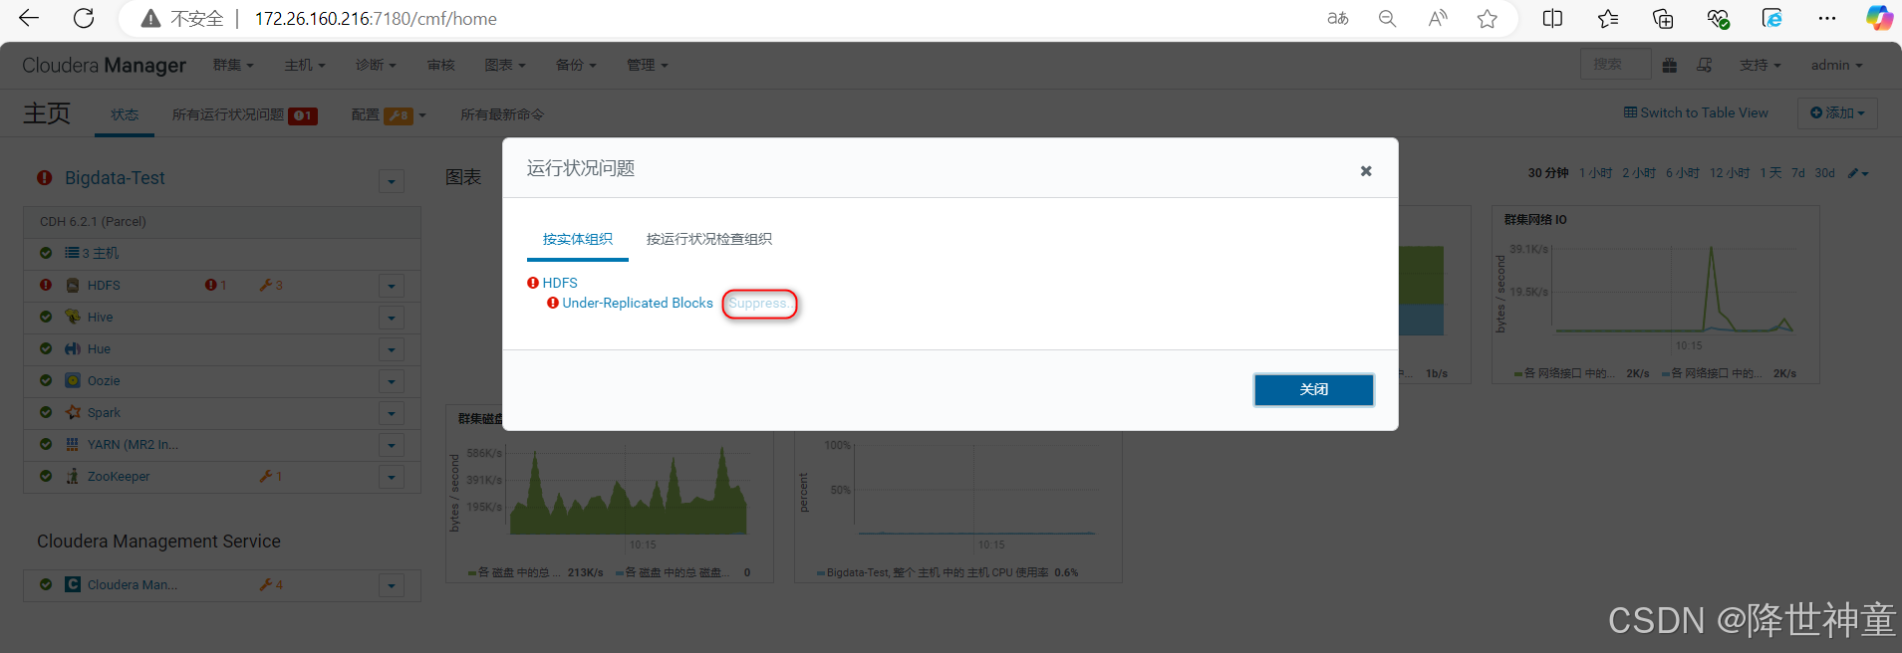Switch to 按运行状况检查组织 tab
The width and height of the screenshot is (1902, 653).
click(x=709, y=239)
